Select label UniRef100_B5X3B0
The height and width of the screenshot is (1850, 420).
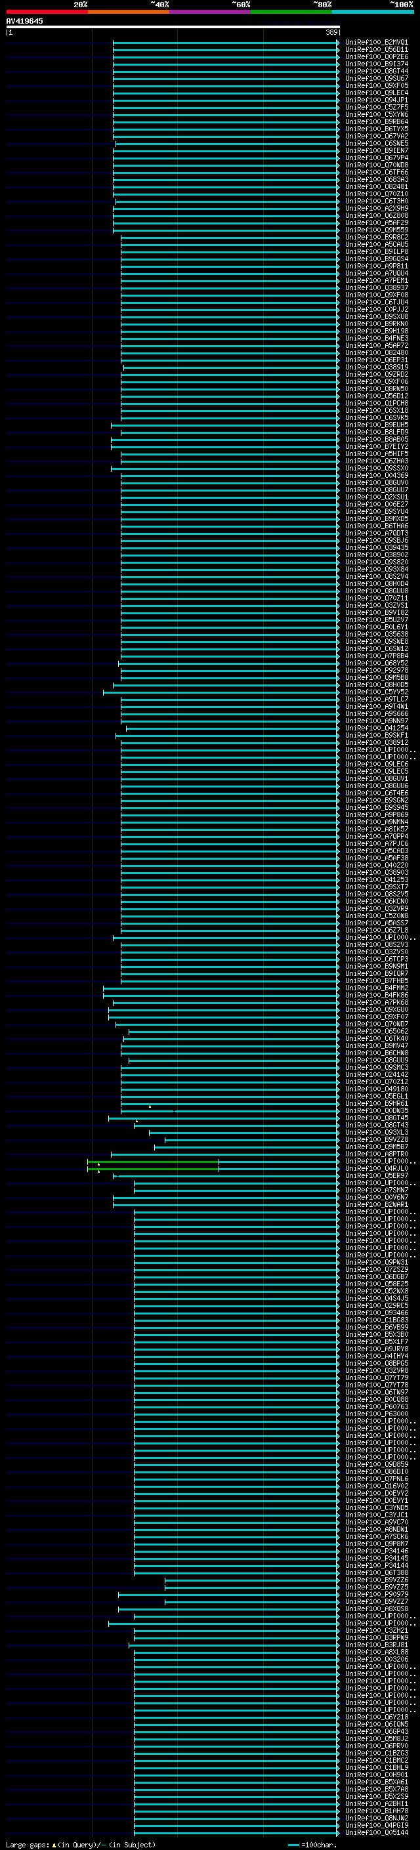pos(377,1334)
